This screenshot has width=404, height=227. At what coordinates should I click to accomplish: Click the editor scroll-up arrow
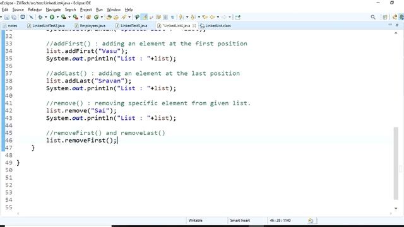tap(396, 33)
